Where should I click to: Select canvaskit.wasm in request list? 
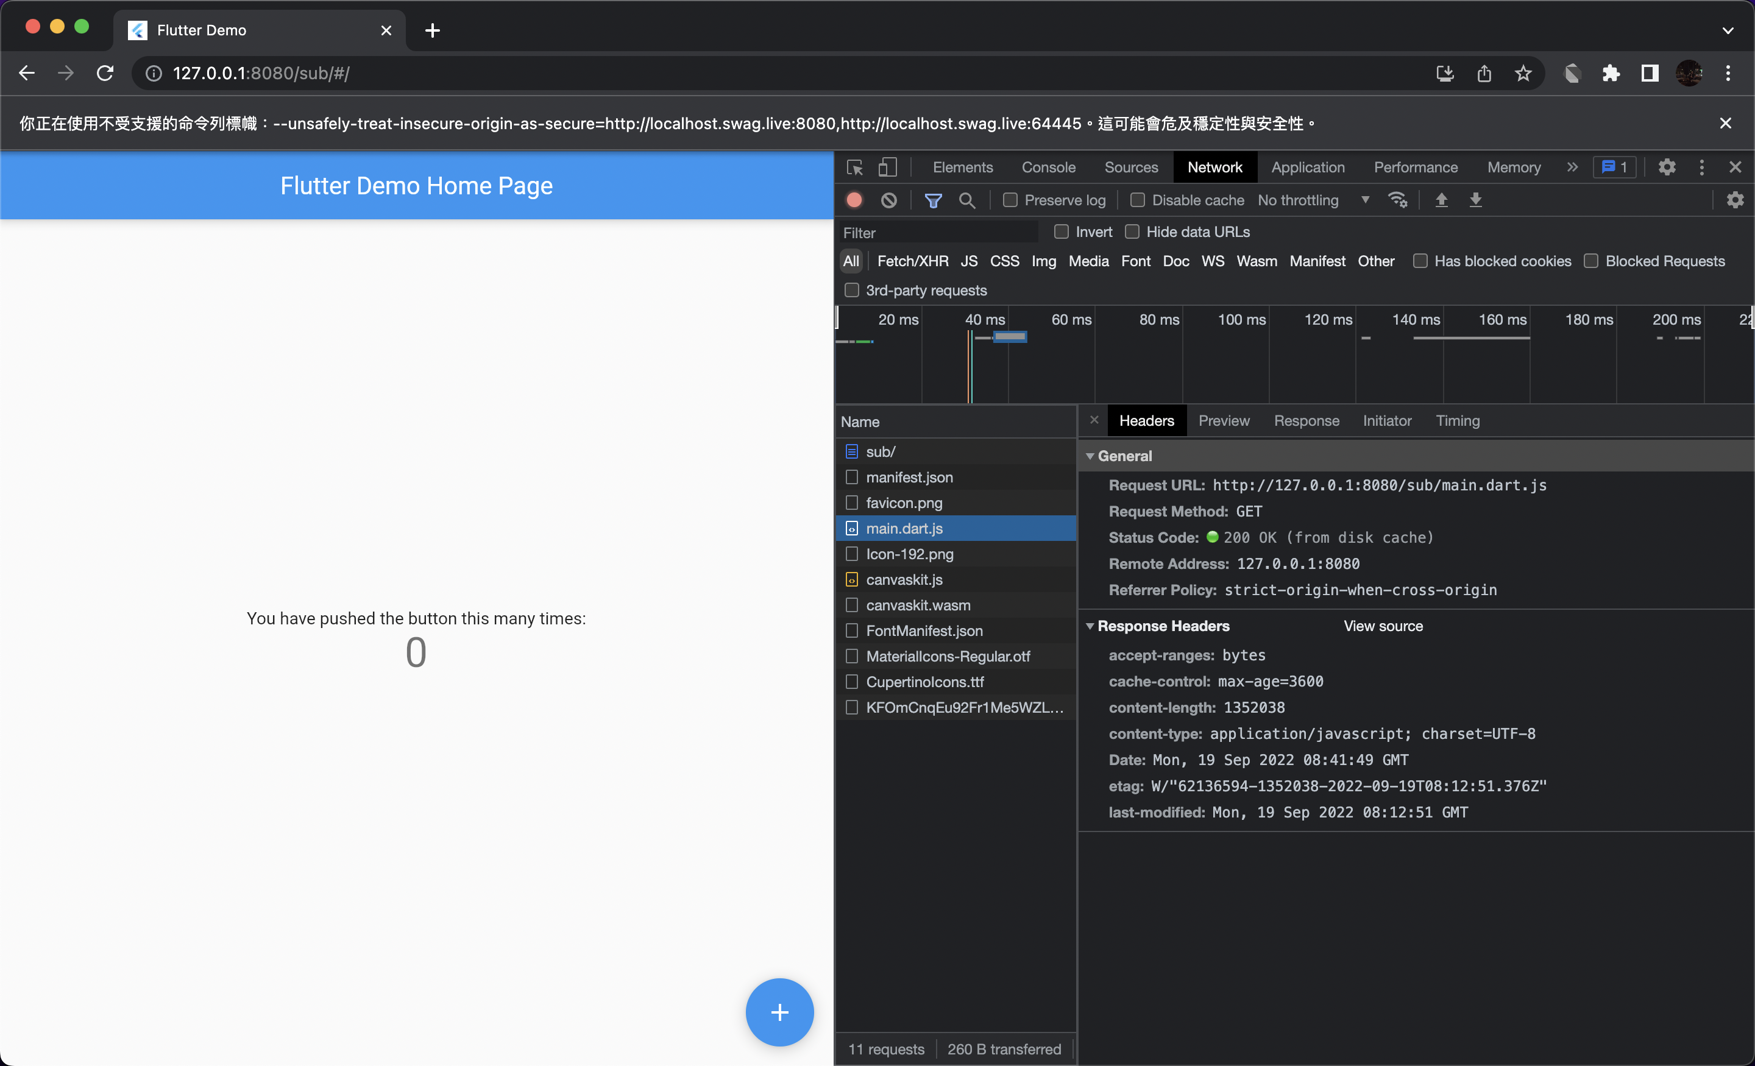click(918, 604)
